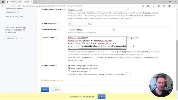Image resolution: width=178 pixels, height=100 pixels.
Task: Open a new browser tab
Action: coord(35,2)
